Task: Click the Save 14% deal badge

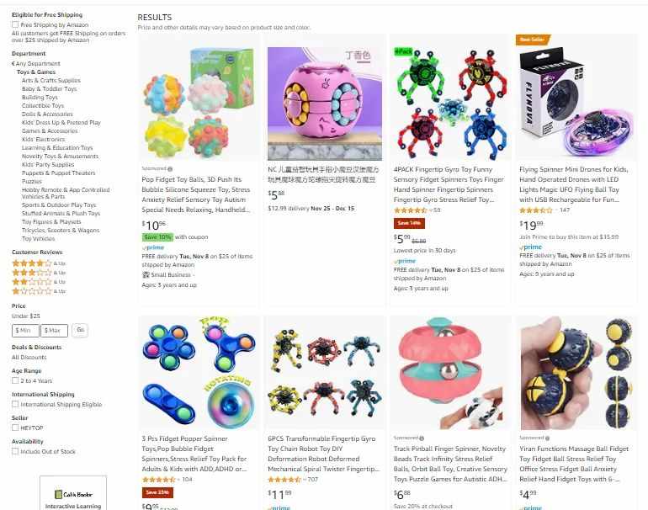Action: click(x=409, y=223)
